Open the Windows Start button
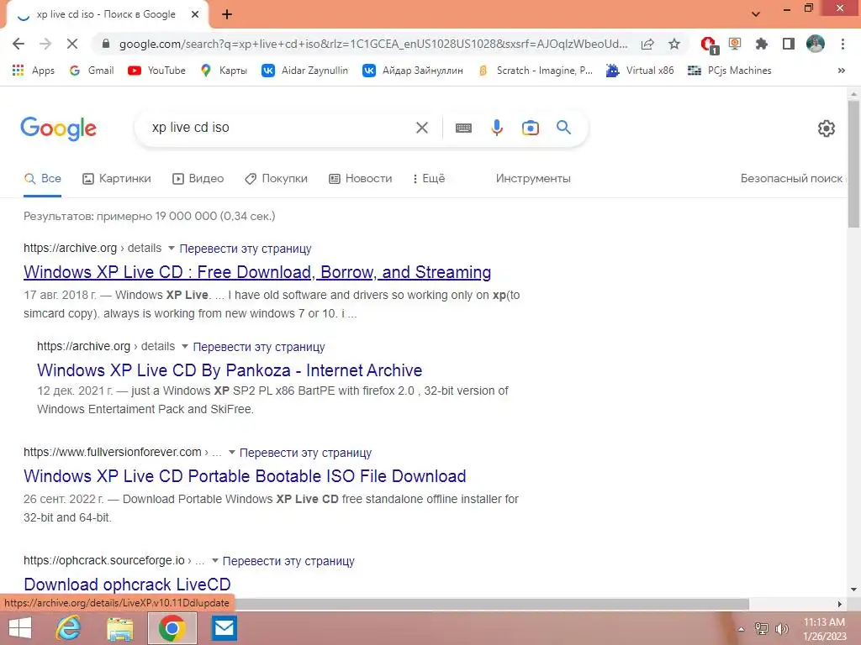This screenshot has height=645, width=861. pos(20,628)
